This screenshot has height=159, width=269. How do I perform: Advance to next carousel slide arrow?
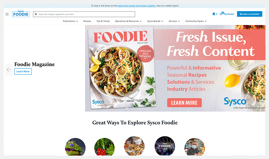click(x=261, y=70)
